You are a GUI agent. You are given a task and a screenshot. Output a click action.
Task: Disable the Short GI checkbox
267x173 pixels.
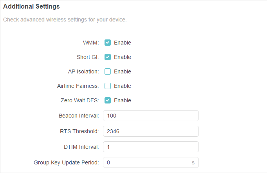tap(108, 57)
